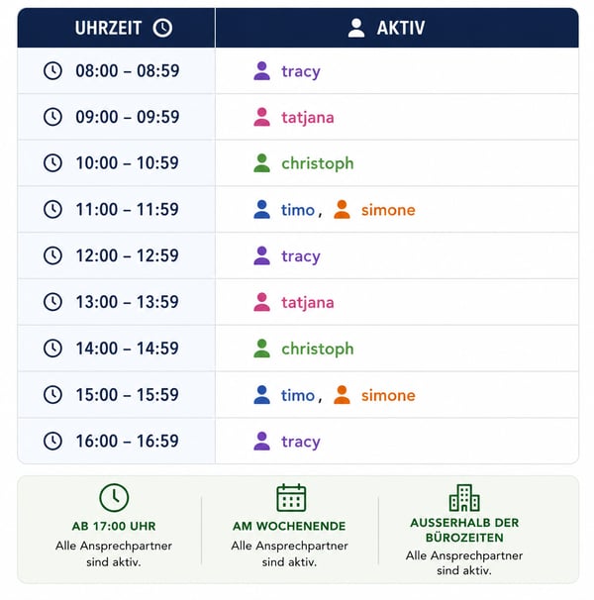Click the person icon beside AKTIV header

(356, 28)
